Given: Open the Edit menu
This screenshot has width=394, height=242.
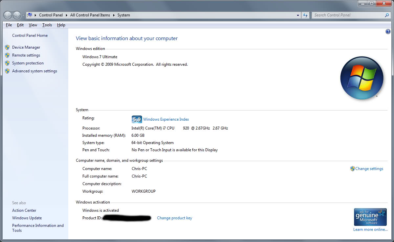Looking at the screenshot, I should click(20, 25).
